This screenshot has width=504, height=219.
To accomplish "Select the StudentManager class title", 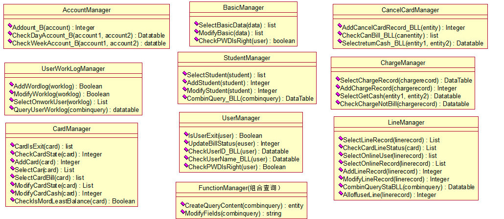I will (247, 58).
